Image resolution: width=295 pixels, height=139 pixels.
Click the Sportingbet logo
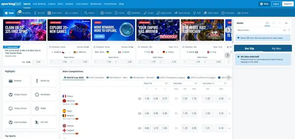(x=11, y=4)
